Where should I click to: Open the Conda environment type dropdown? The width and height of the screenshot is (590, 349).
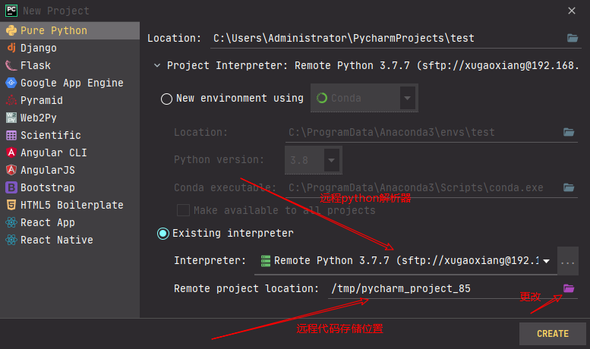click(408, 98)
